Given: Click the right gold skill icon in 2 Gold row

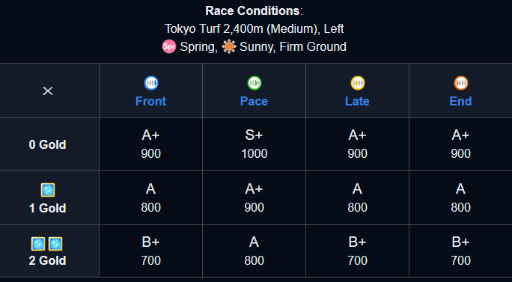Looking at the screenshot, I should tap(55, 244).
